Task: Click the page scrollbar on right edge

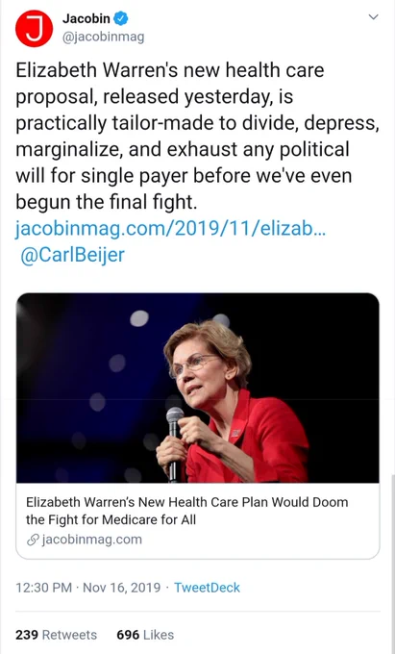Action: click(x=392, y=563)
